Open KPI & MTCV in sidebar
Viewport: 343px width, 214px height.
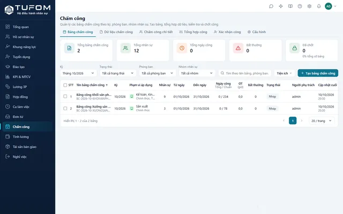click(x=27, y=77)
